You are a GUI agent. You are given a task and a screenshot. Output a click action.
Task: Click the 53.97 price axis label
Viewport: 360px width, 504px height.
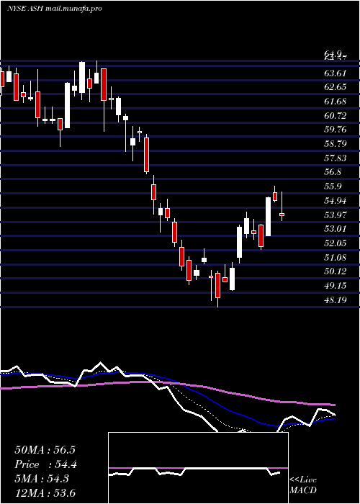coord(336,215)
